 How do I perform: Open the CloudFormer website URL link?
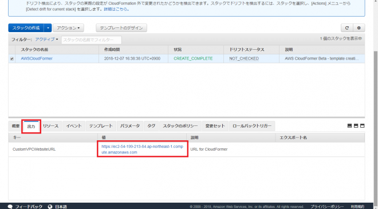[142, 149]
